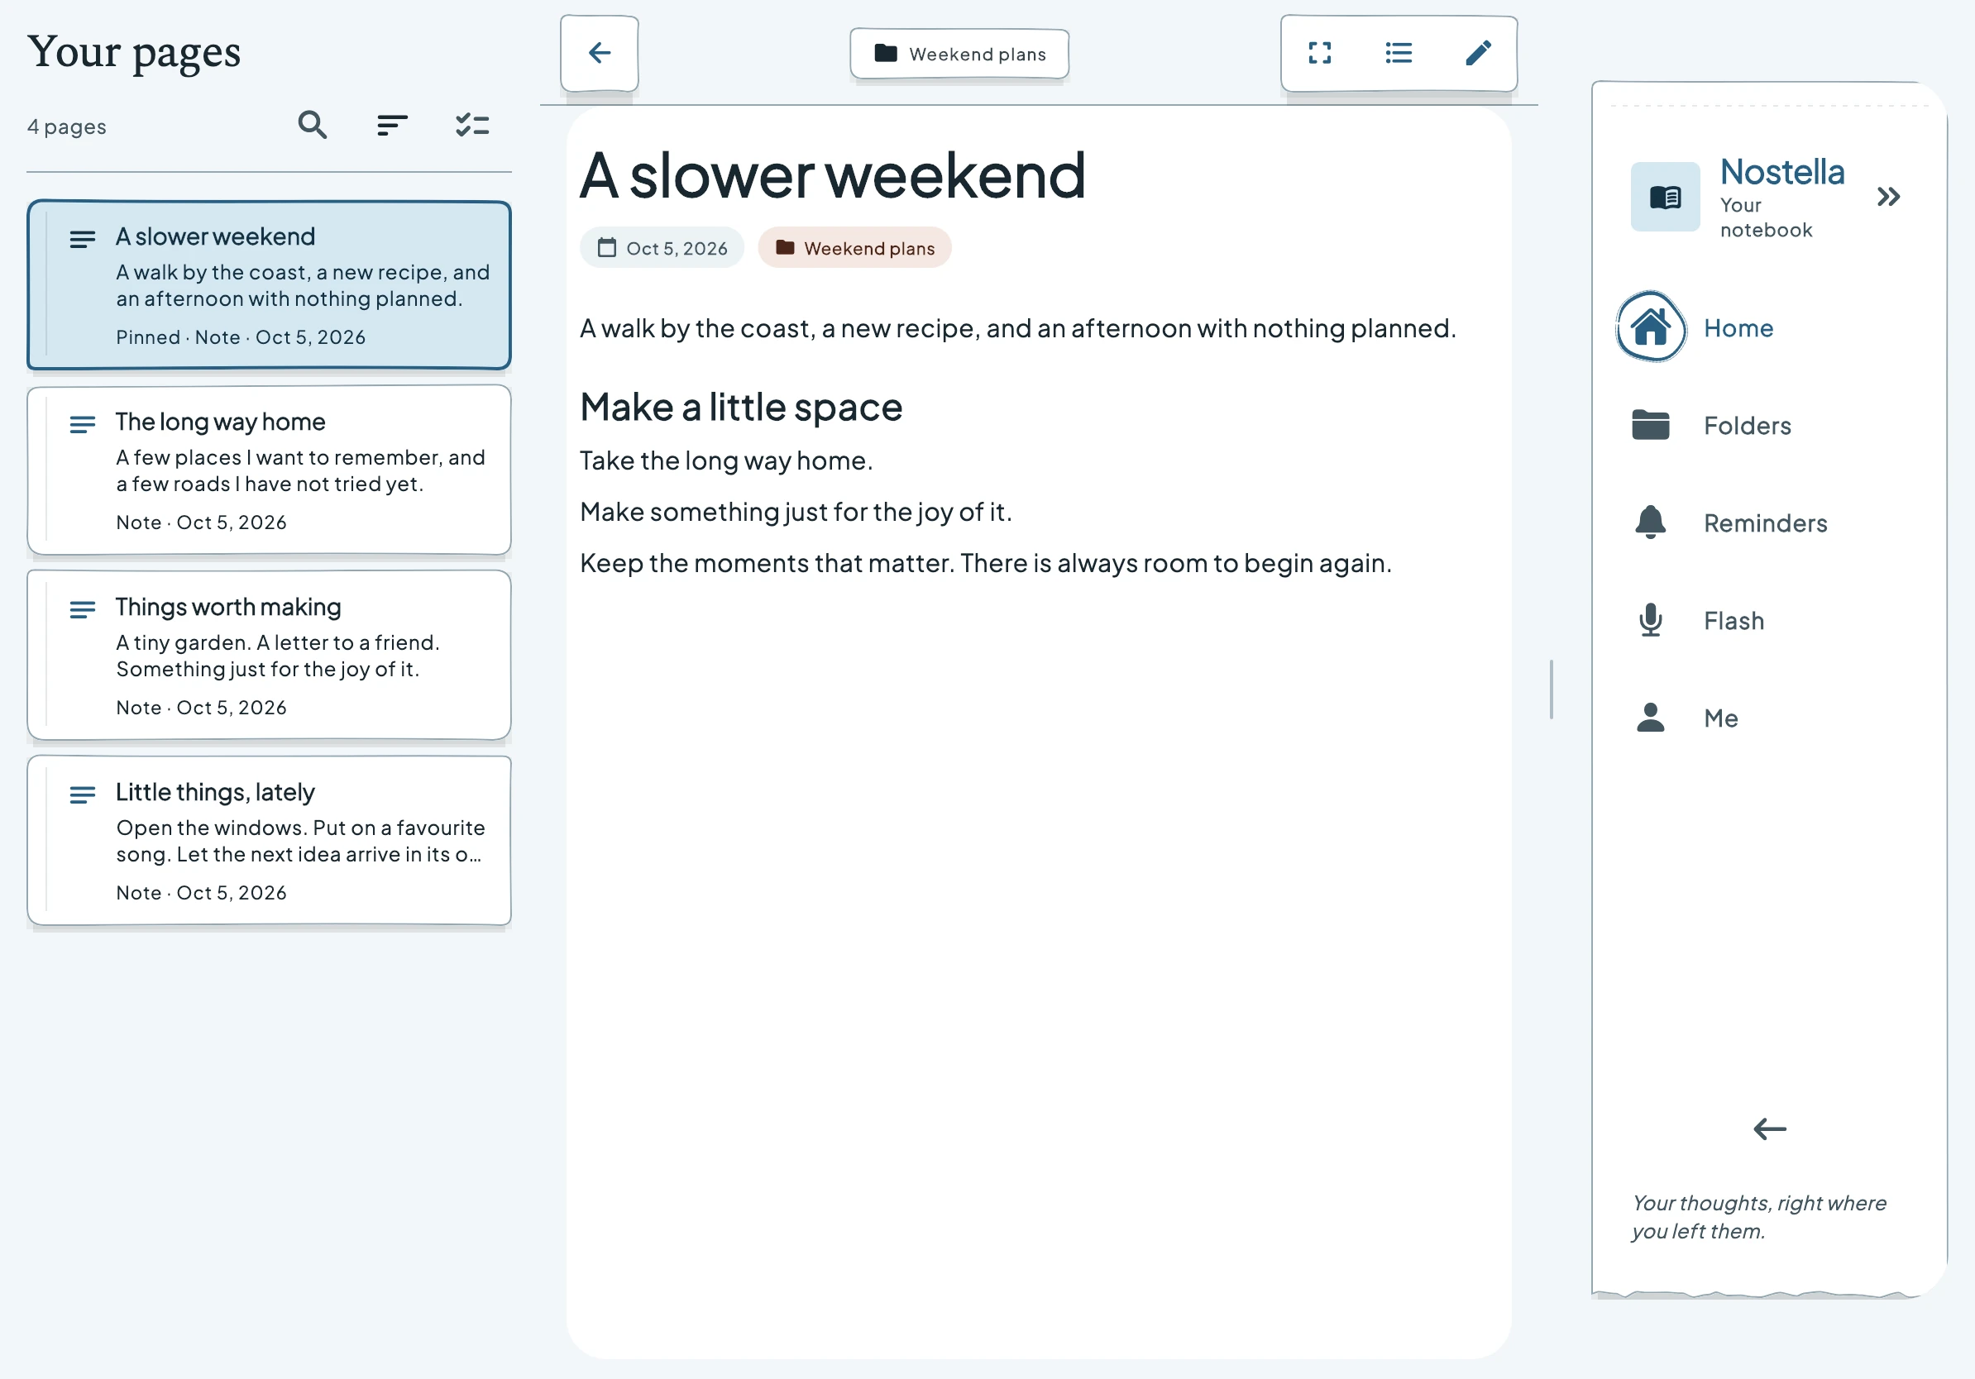Open the sort pages icon
The height and width of the screenshot is (1379, 1975).
click(x=392, y=126)
